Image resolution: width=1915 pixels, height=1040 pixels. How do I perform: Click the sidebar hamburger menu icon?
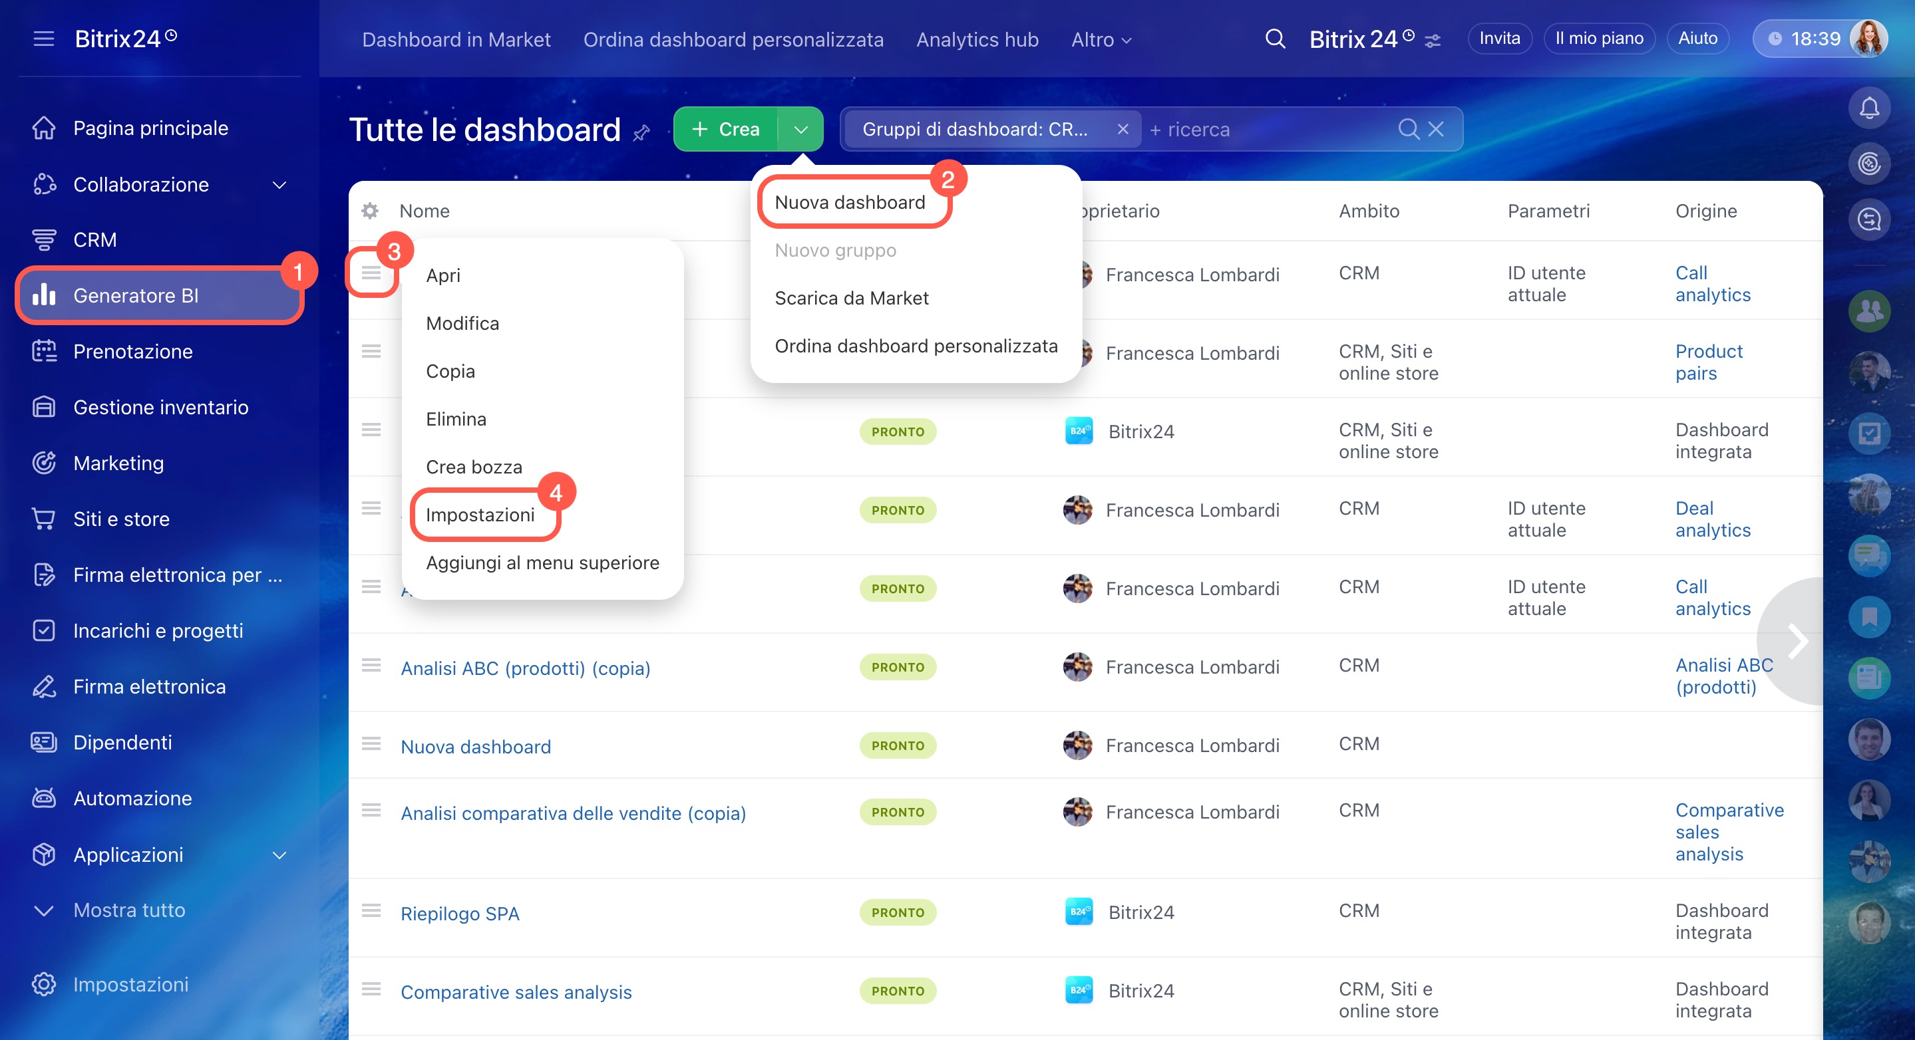point(44,39)
